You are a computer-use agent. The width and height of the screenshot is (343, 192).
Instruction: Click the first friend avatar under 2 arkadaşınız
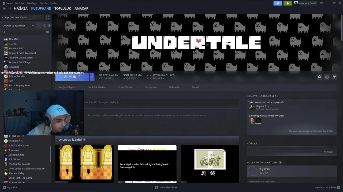(x=252, y=121)
